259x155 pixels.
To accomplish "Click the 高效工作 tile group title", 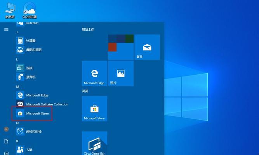I will (x=88, y=29).
